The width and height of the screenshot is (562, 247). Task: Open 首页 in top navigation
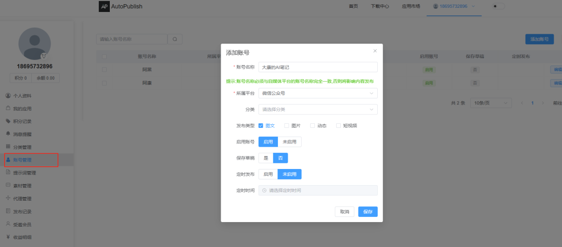353,6
